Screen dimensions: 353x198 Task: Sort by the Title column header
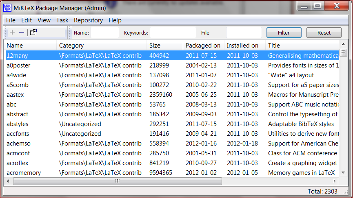coord(302,45)
